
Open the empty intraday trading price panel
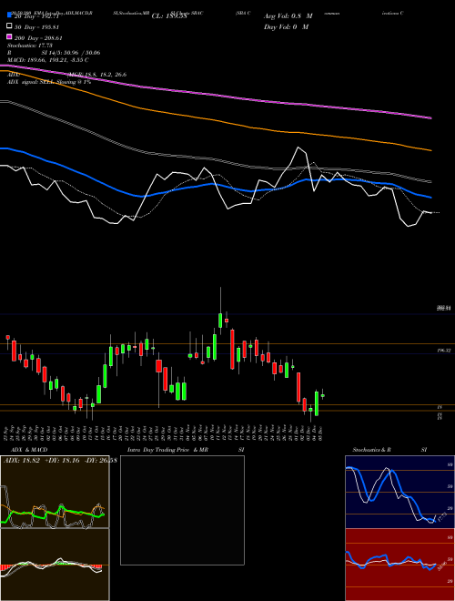tap(182, 510)
